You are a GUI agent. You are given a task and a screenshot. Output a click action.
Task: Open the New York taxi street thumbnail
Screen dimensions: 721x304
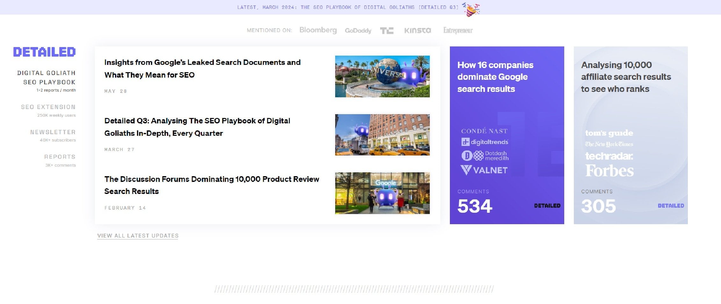pos(382,135)
